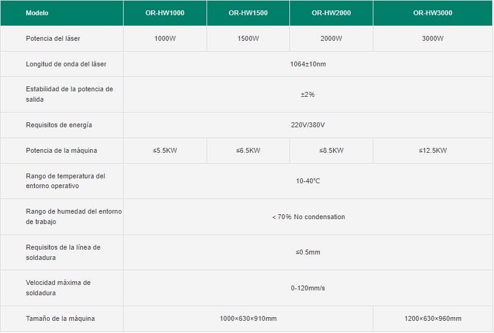
Task: Click the 0-120mm/s value
Action: (x=308, y=288)
